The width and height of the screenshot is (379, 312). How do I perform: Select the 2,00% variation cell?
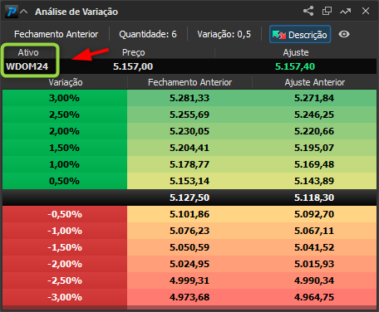coord(65,131)
